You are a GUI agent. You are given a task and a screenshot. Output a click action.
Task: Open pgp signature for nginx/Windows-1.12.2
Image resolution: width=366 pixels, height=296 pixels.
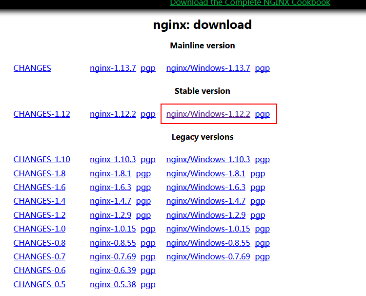point(263,114)
